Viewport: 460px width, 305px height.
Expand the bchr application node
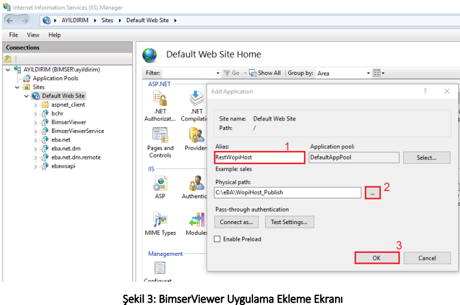[x=35, y=114]
